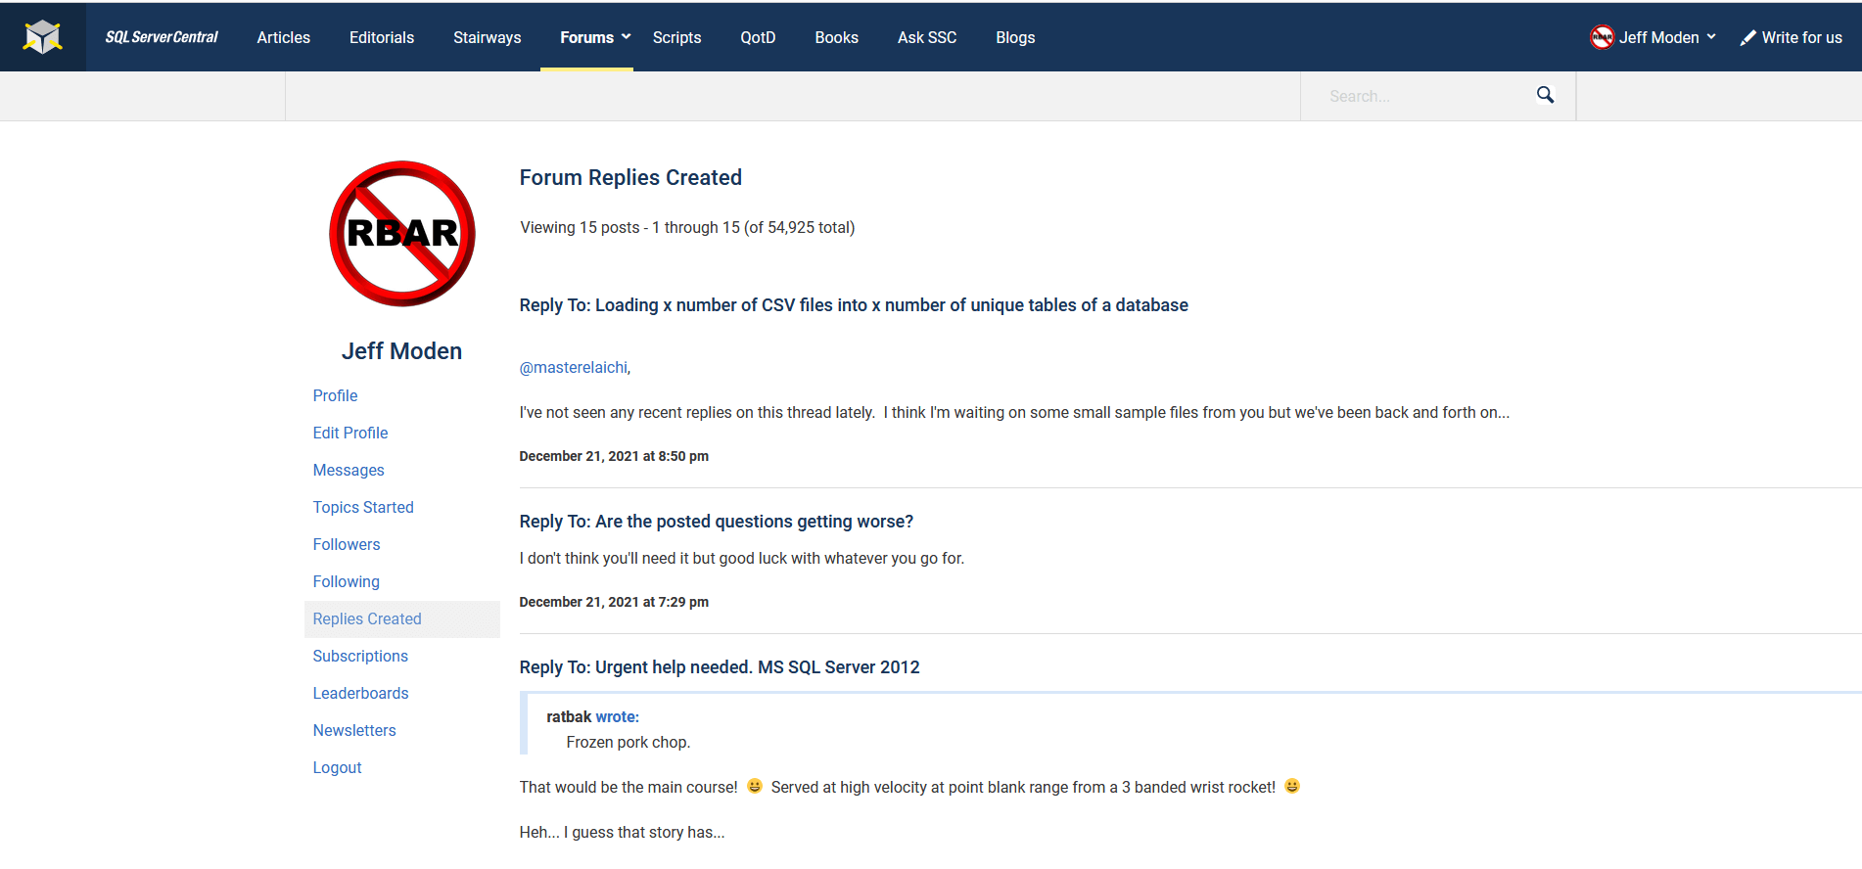The height and width of the screenshot is (869, 1862).
Task: Click Logout in the sidebar
Action: point(338,767)
